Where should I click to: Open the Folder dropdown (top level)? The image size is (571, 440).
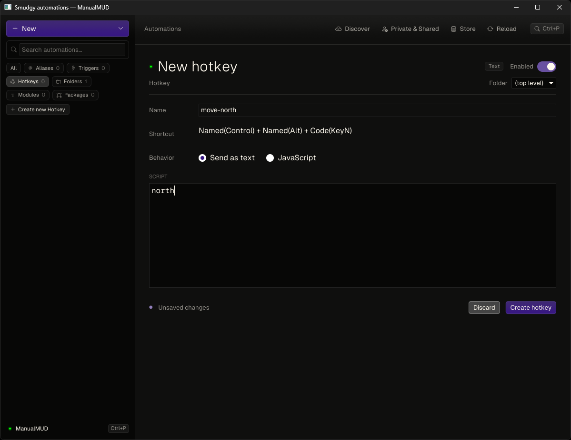(x=533, y=83)
